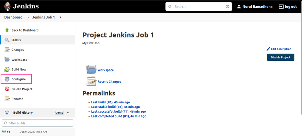Image resolution: width=302 pixels, height=136 pixels.
Task: Select the Rename sidebar item
Action: [x=17, y=99]
